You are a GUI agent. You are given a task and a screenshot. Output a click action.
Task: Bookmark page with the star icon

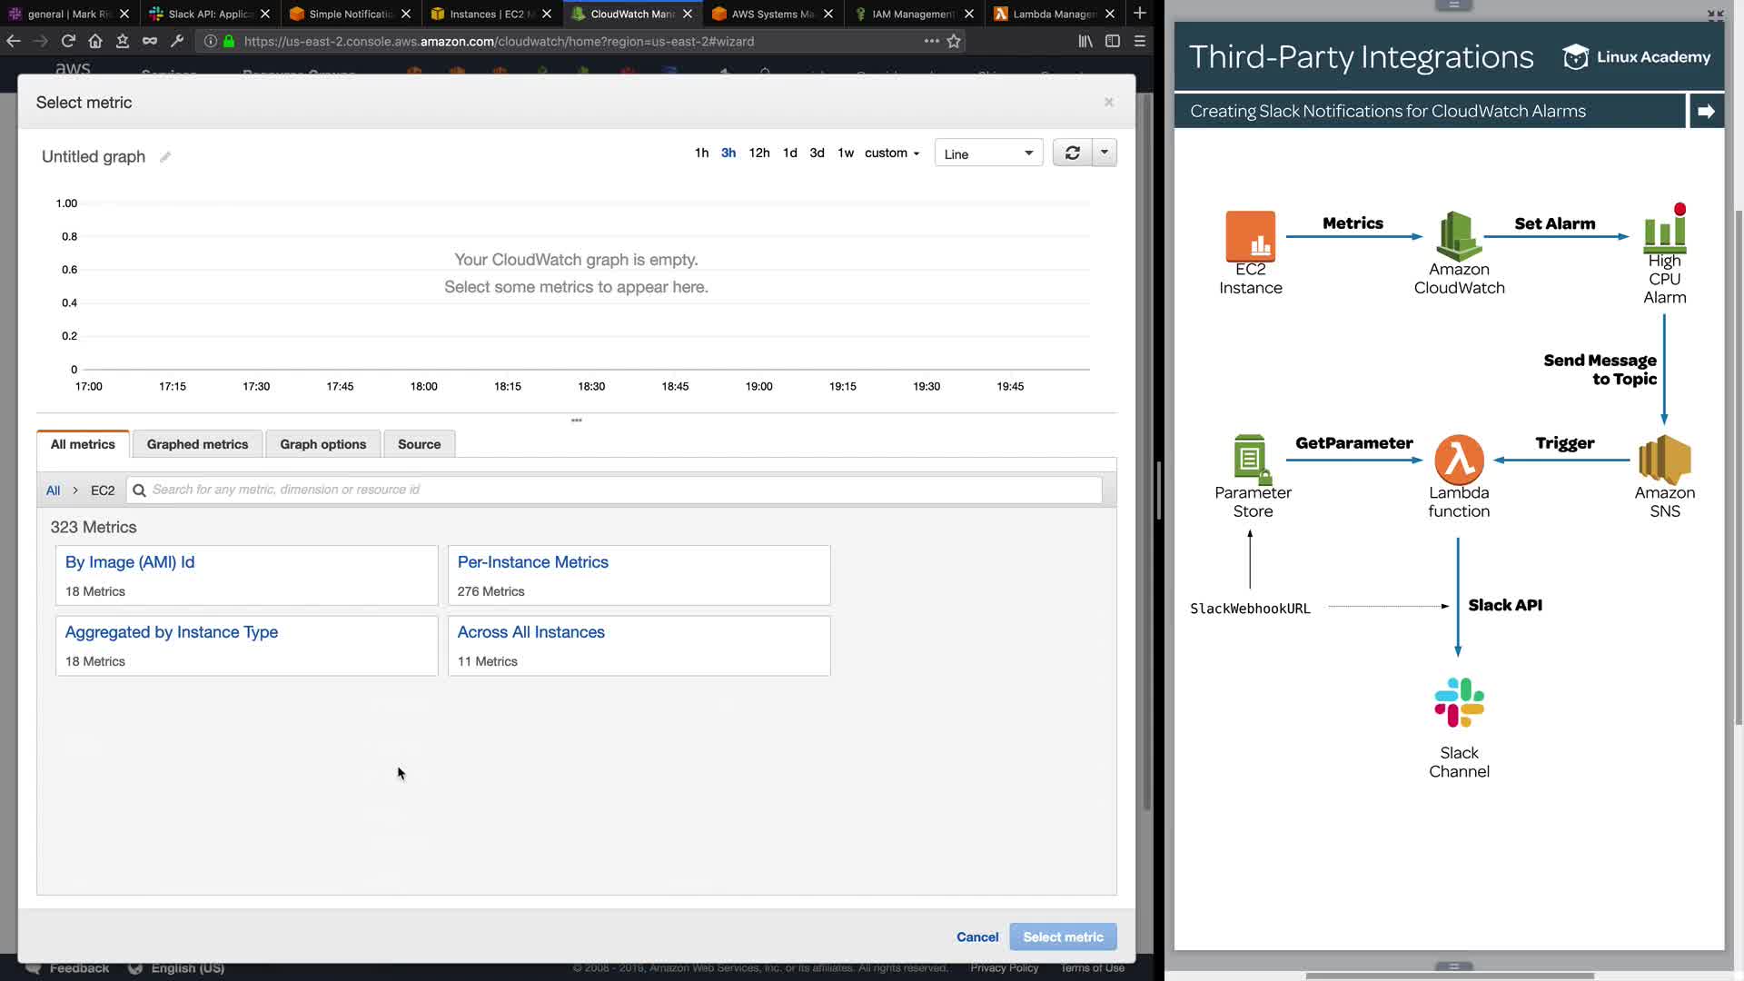point(954,41)
